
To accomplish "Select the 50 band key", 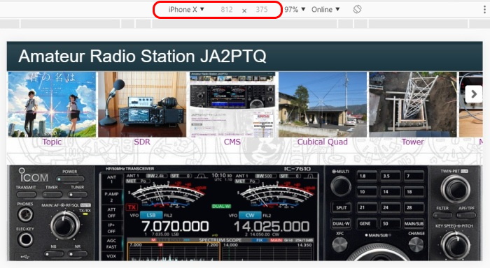I will (391, 223).
